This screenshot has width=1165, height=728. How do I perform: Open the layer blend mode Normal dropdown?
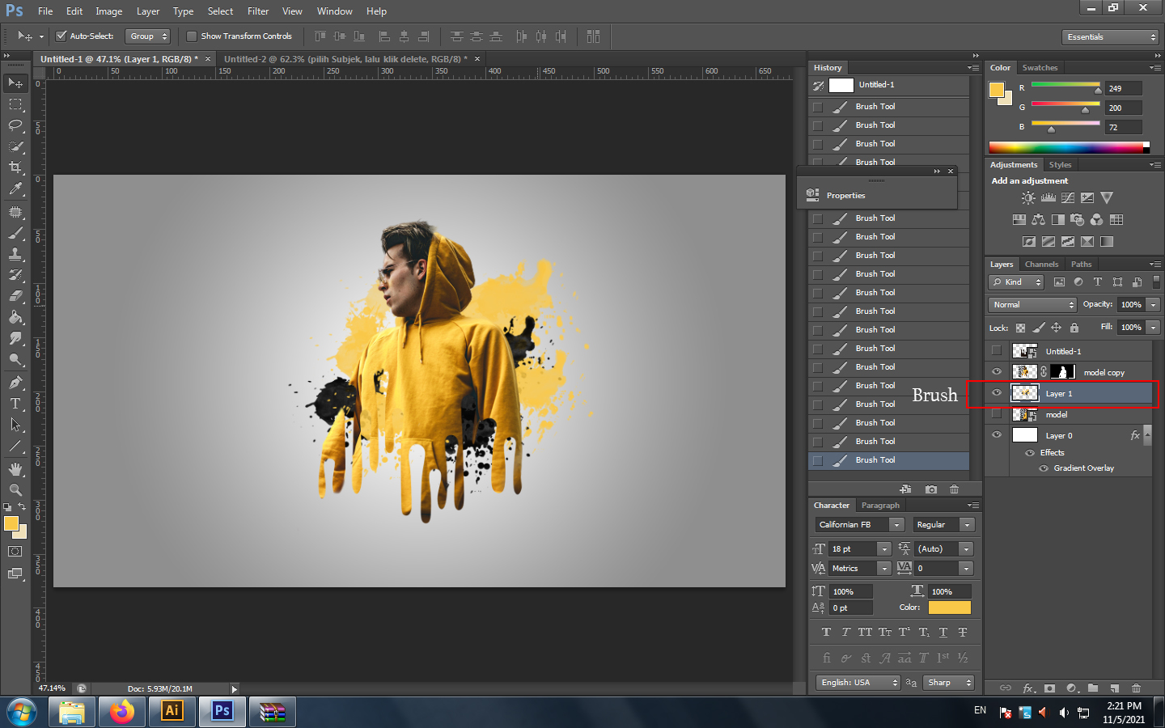pyautogui.click(x=1032, y=305)
